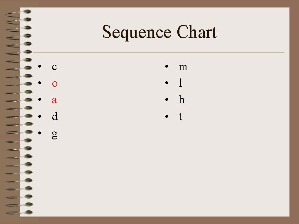The image size is (299, 224).
Task: Click the bullet point beside letter "c"
Action: (x=38, y=67)
